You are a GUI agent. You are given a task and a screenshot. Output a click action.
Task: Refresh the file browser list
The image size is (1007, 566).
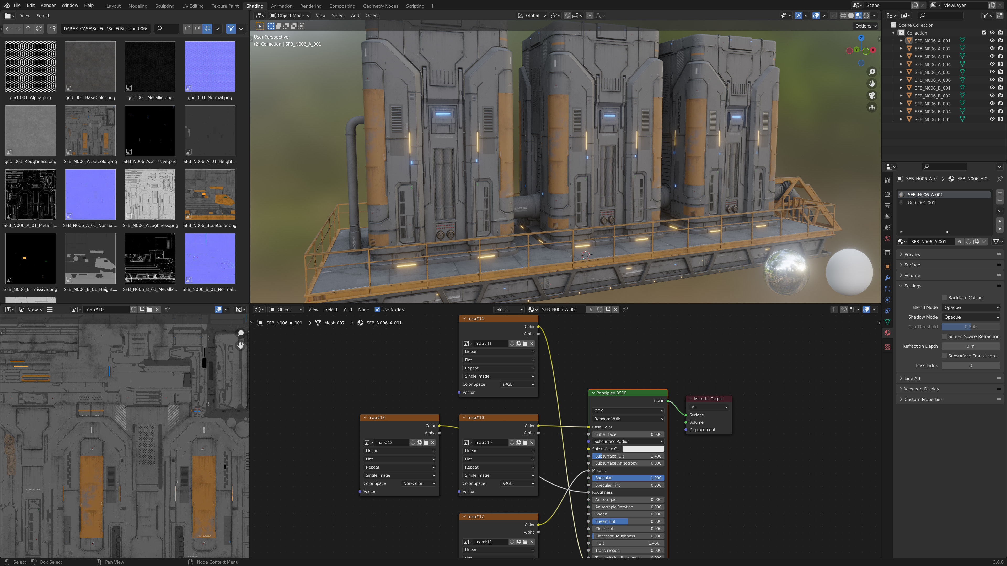[x=39, y=29]
